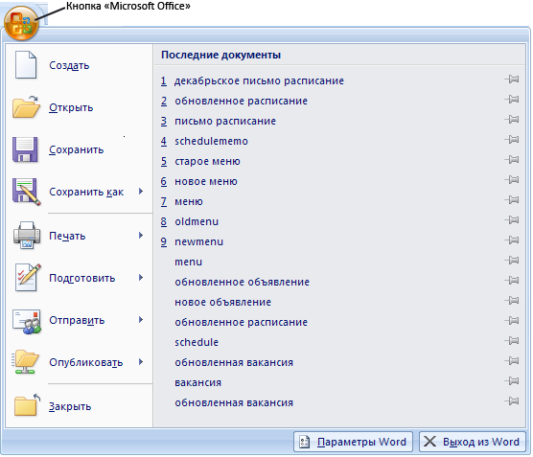Click the checklist pencil icon for Подготовить
Image resolution: width=533 pixels, height=457 pixels.
(x=28, y=278)
